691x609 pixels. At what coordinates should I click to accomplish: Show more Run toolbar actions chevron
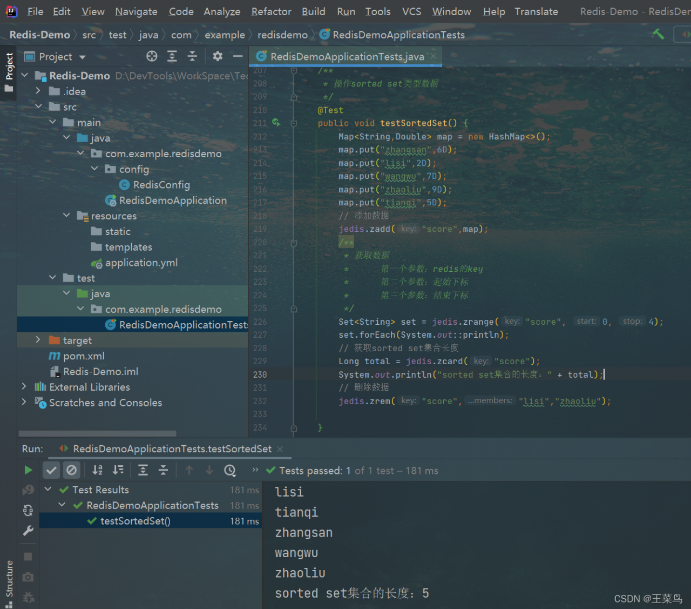255,470
